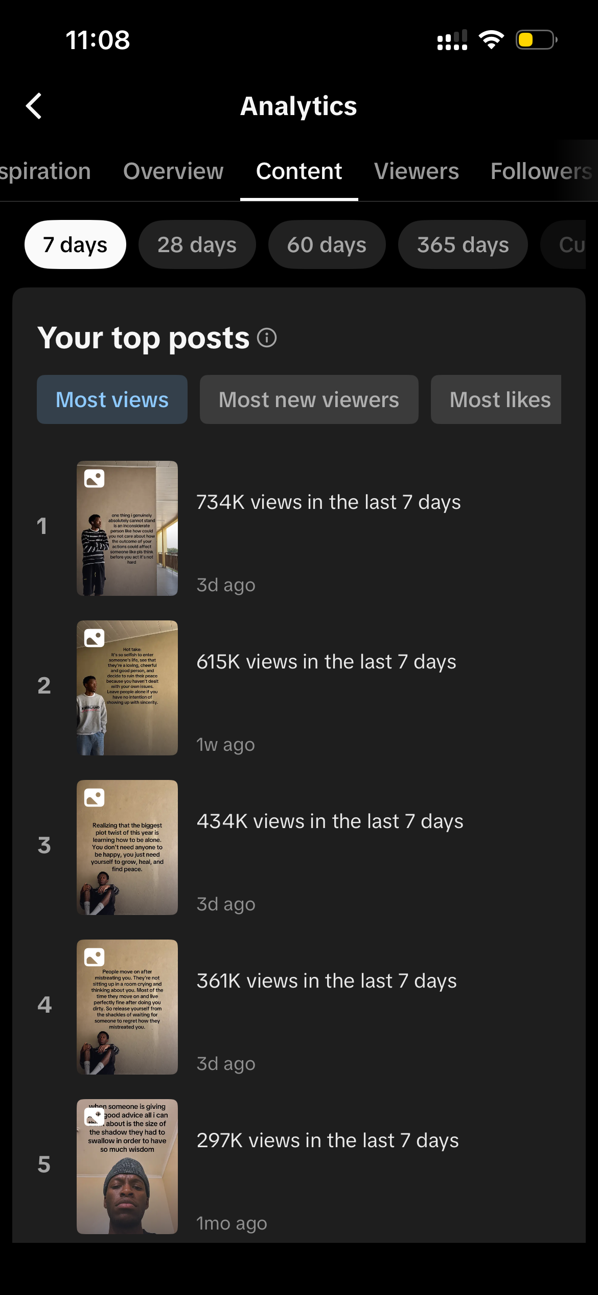The image size is (598, 1295).
Task: Tap the photo icon on post 3 thumbnail
Action: pyautogui.click(x=94, y=797)
